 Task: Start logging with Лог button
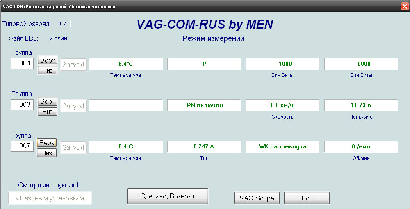click(x=307, y=198)
